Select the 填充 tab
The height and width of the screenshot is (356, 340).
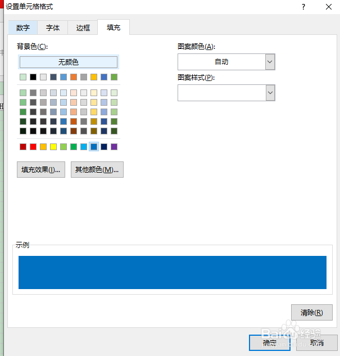tap(114, 27)
